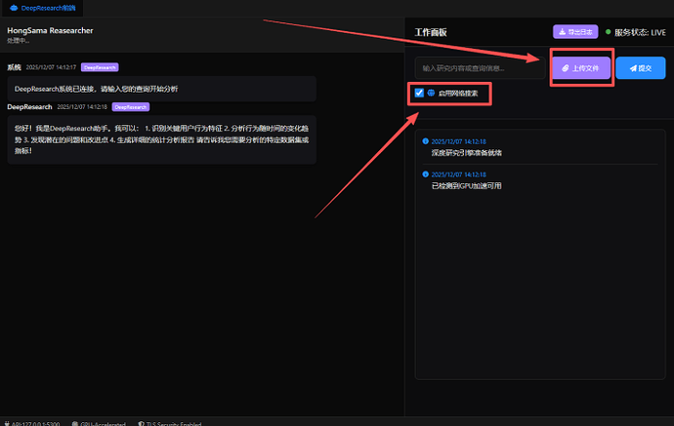674x426 pixels.
Task: Click the GPU-Accelerated status bar entry
Action: pyautogui.click(x=99, y=423)
